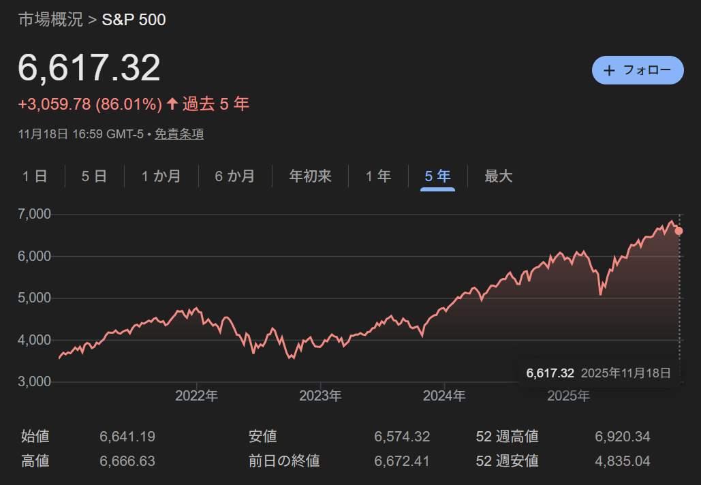Select the 5 日 range tab
701x485 pixels.
click(x=94, y=176)
